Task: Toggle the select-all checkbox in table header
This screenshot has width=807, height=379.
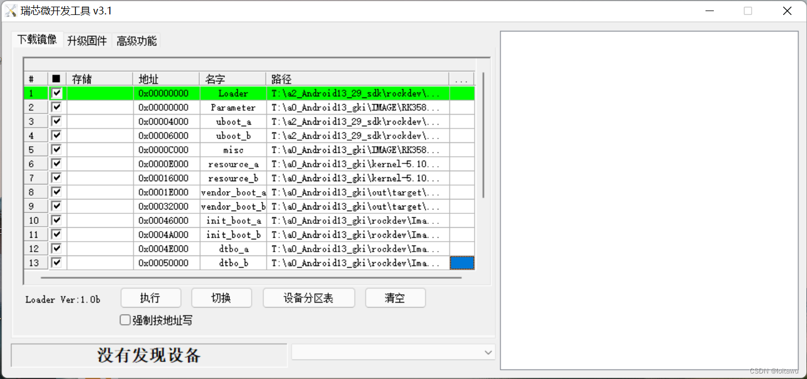Action: pyautogui.click(x=56, y=79)
